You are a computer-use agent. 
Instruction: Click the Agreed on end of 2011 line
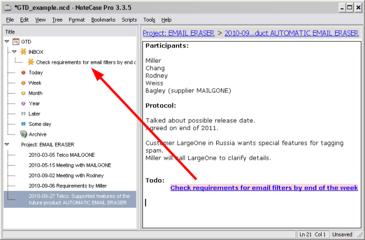click(182, 128)
